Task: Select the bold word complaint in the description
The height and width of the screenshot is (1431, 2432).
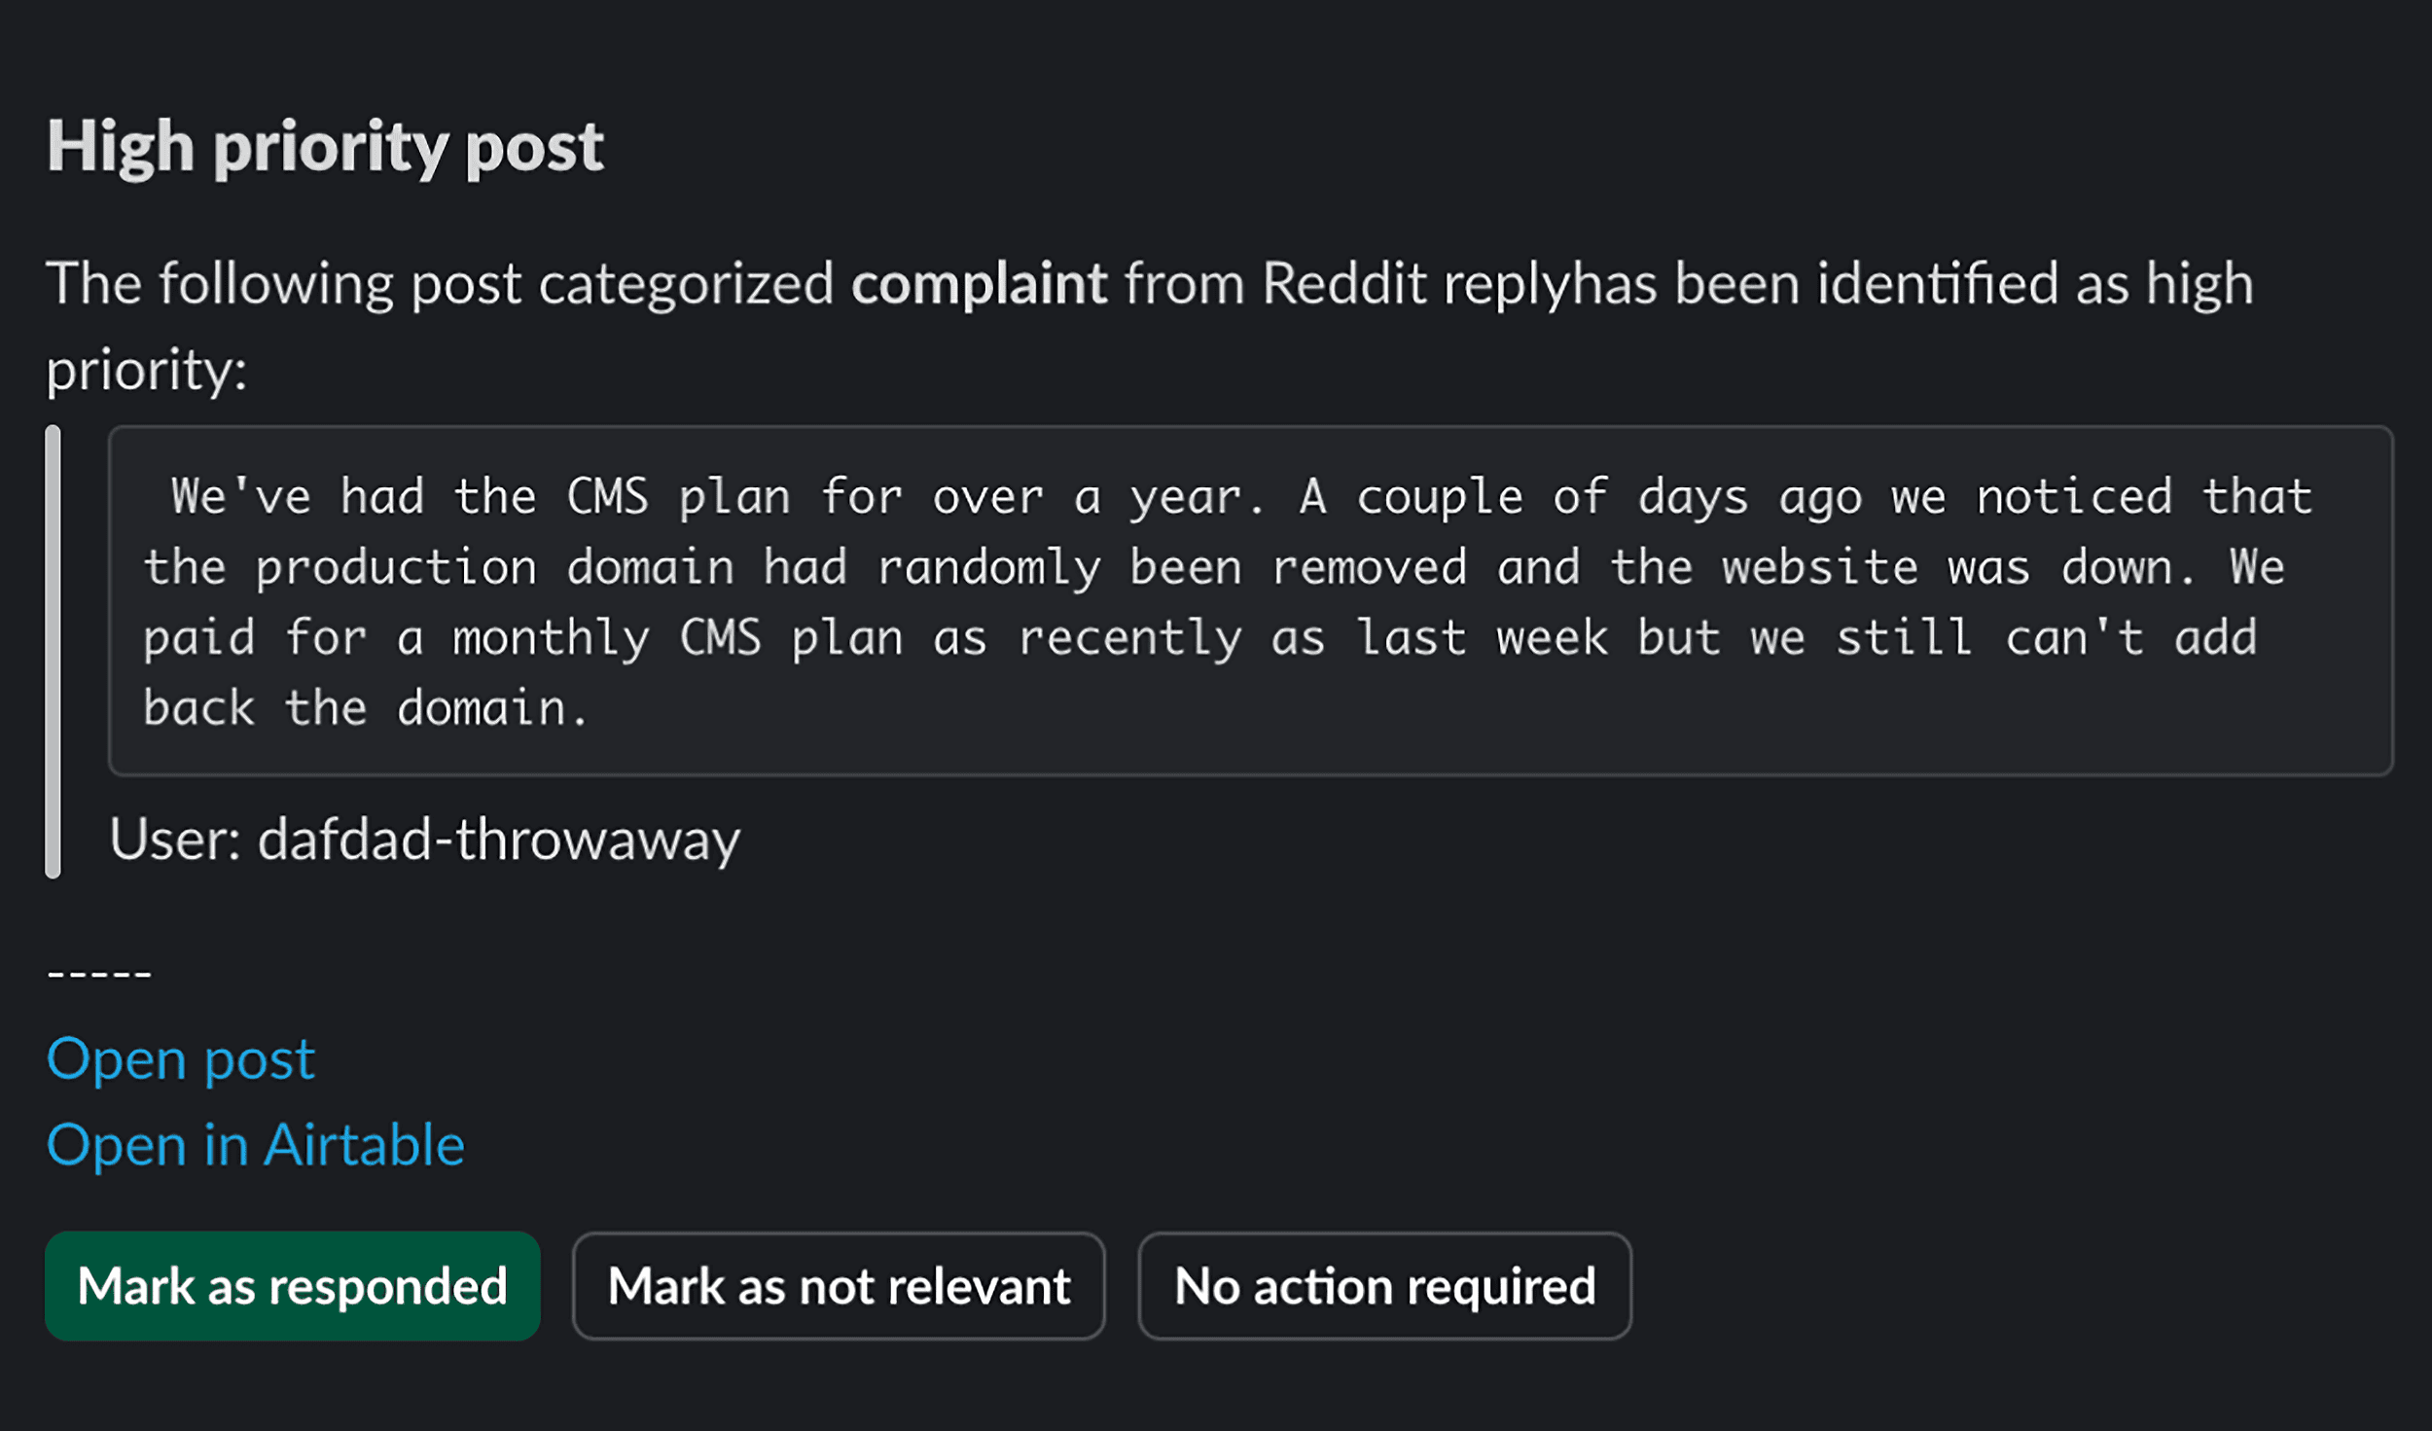Action: tap(978, 284)
